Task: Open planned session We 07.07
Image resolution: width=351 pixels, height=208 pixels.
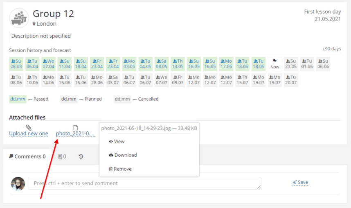Action: (162, 80)
